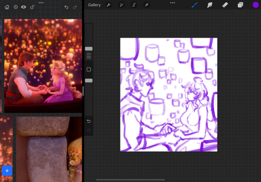Tap the square modify button in sidebar
The image size is (261, 182).
89,70
